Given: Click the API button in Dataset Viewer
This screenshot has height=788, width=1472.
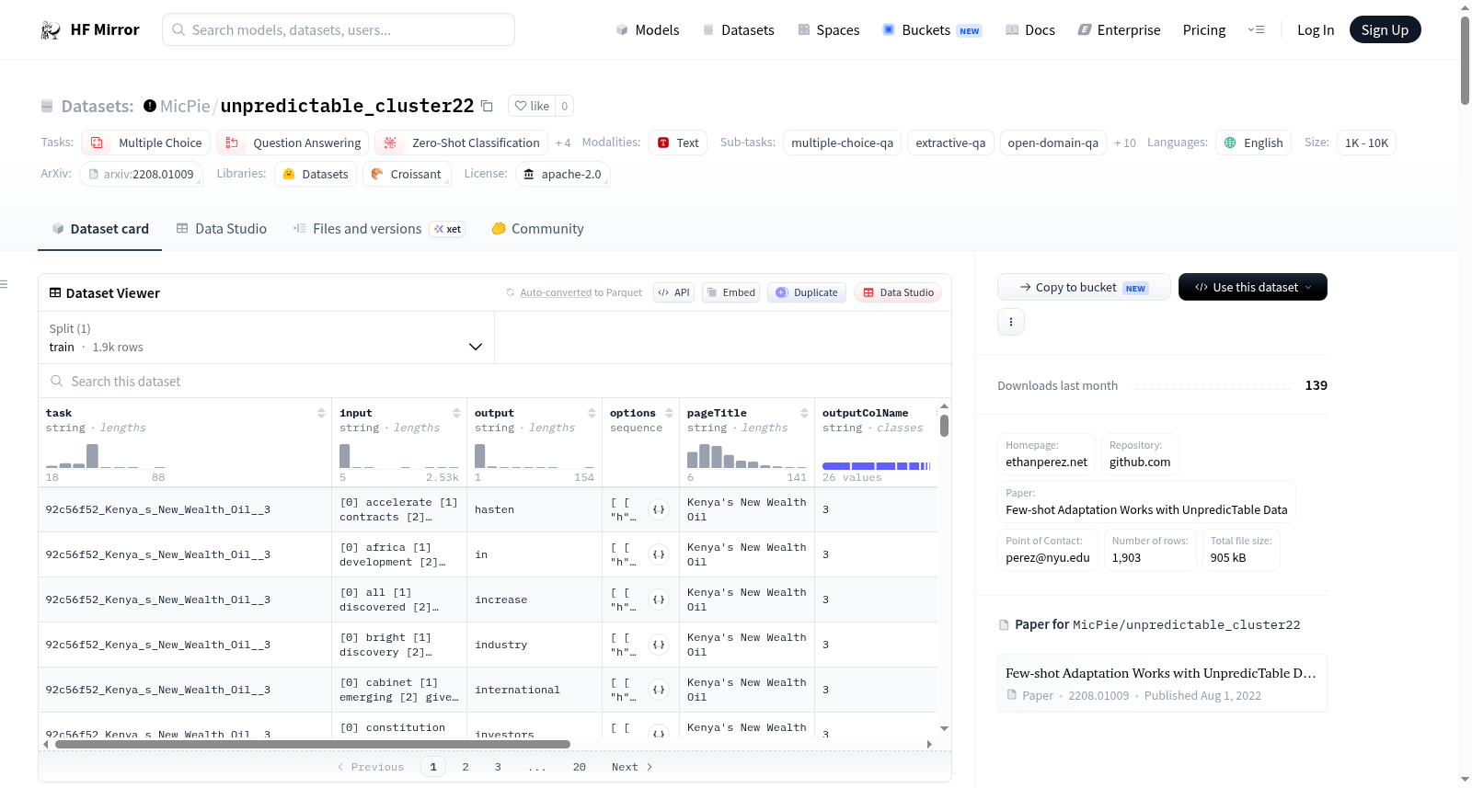Looking at the screenshot, I should pos(673,292).
